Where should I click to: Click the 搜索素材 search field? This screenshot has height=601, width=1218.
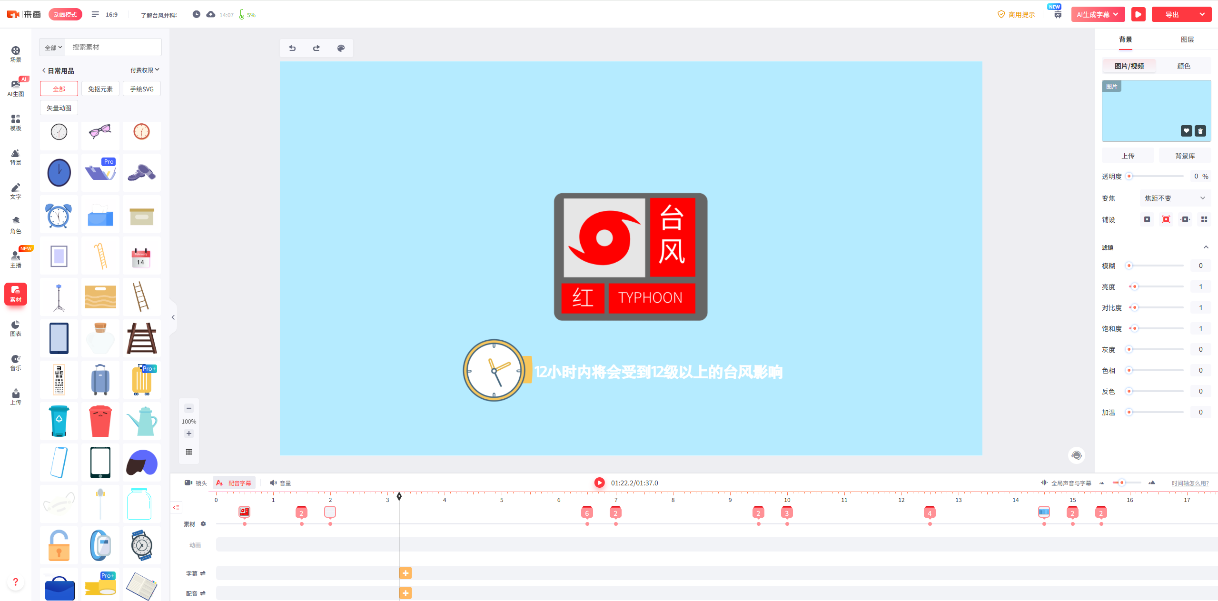pyautogui.click(x=113, y=47)
